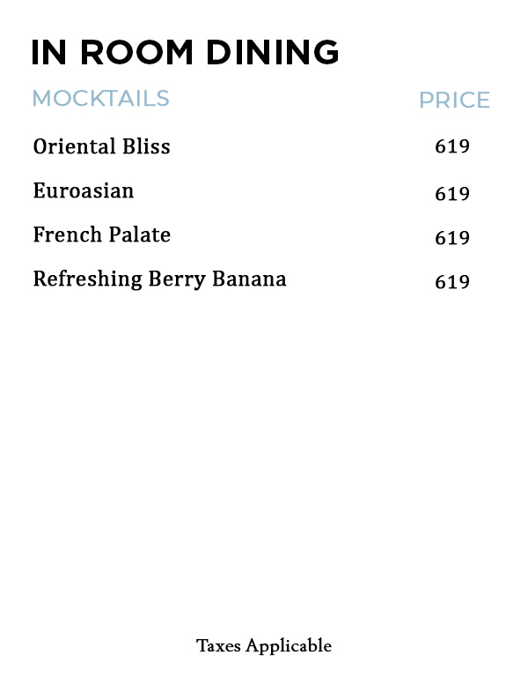The width and height of the screenshot is (528, 677).
Task: Click the IN ROOM DINING title
Action: coord(185,53)
